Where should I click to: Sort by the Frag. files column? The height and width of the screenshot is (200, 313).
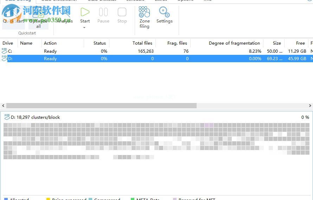pos(177,43)
